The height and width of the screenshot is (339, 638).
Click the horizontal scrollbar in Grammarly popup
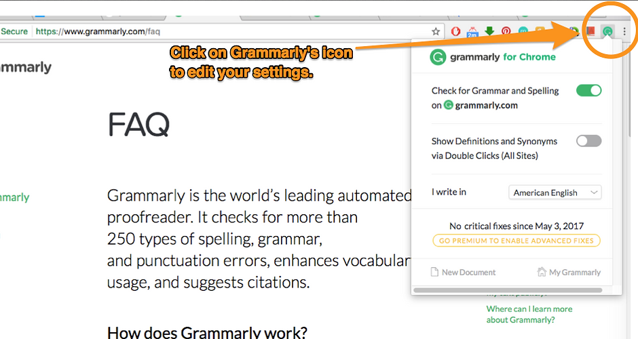508,290
